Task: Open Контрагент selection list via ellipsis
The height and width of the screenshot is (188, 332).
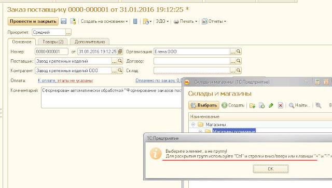Action: click(114, 71)
